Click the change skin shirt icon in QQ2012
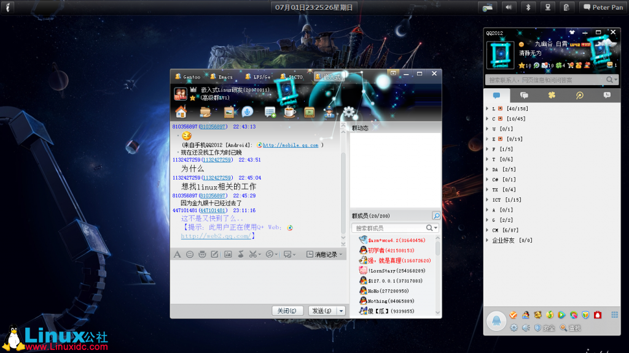Screen dimensions: 629x353 [x=572, y=32]
